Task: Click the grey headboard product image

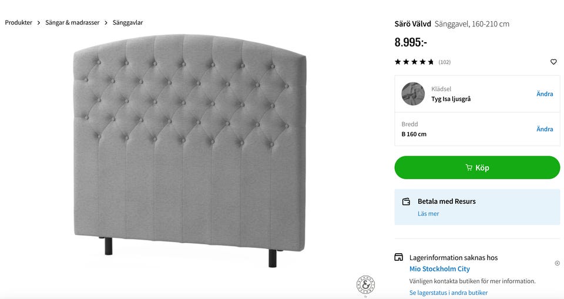Action: (x=189, y=147)
